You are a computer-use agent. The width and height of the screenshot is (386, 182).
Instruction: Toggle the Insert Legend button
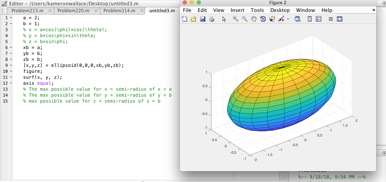click(x=319, y=19)
